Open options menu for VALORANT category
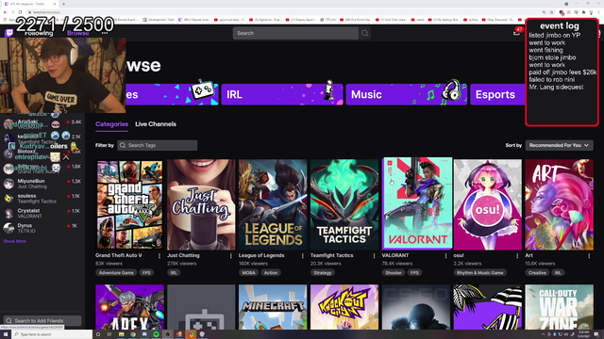Screen dimensions: 604x339 (x=445, y=255)
